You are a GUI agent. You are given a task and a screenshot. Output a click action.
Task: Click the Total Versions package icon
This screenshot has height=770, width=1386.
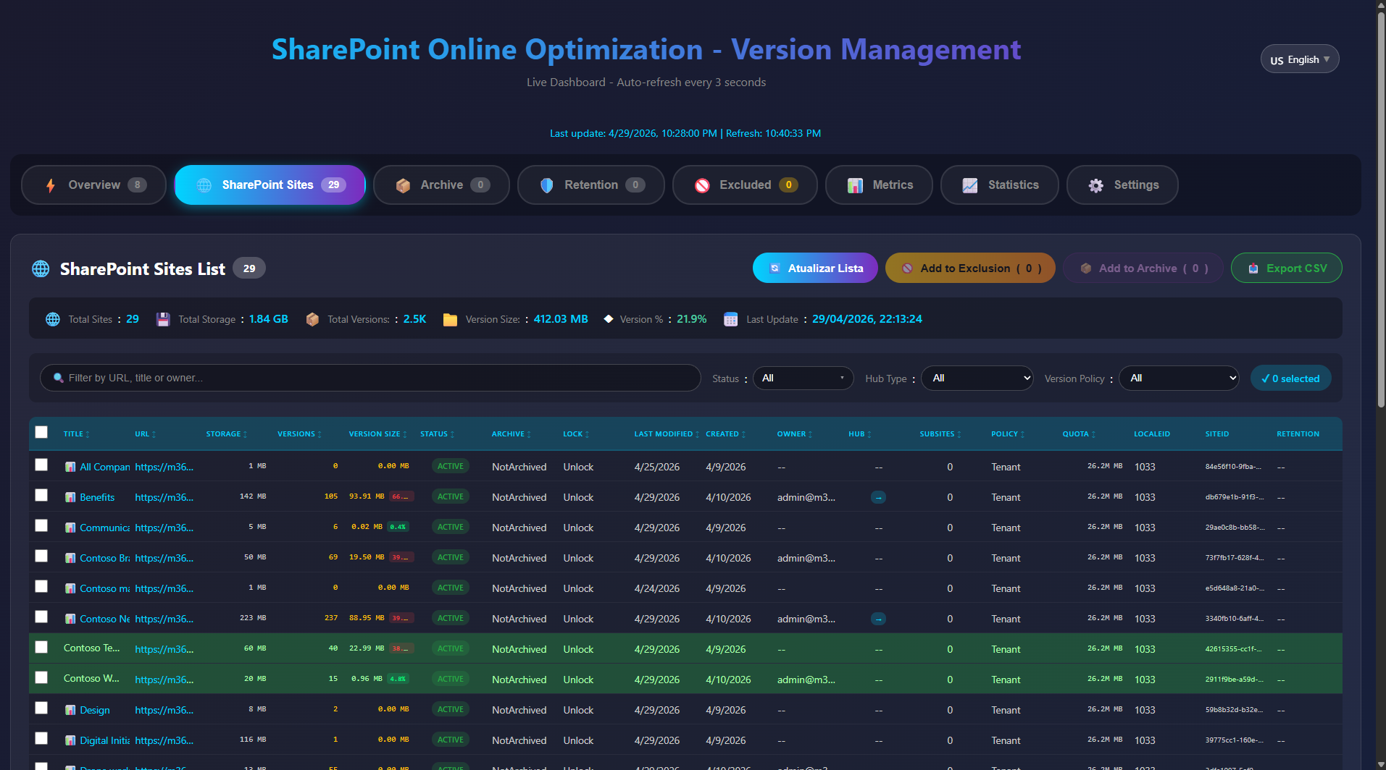(x=312, y=319)
